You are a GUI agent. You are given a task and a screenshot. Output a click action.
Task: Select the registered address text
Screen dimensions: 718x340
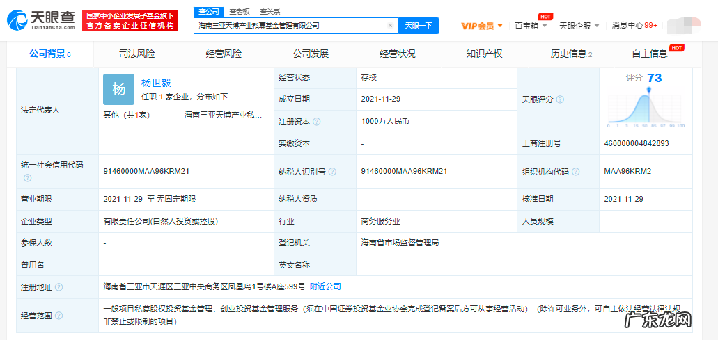pos(204,286)
